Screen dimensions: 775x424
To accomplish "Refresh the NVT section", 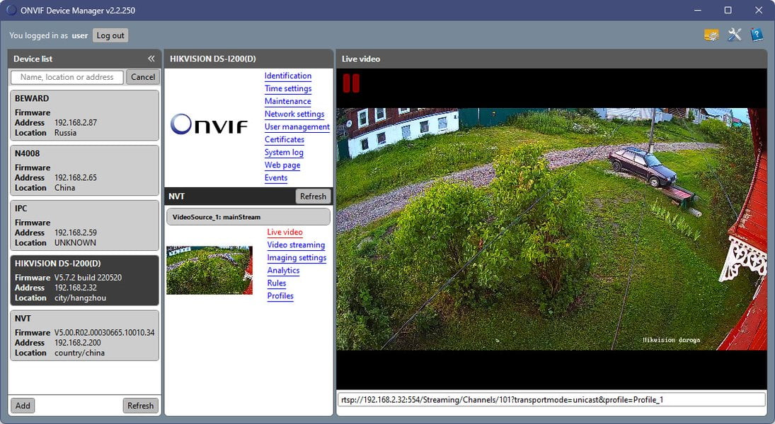I will pyautogui.click(x=313, y=196).
